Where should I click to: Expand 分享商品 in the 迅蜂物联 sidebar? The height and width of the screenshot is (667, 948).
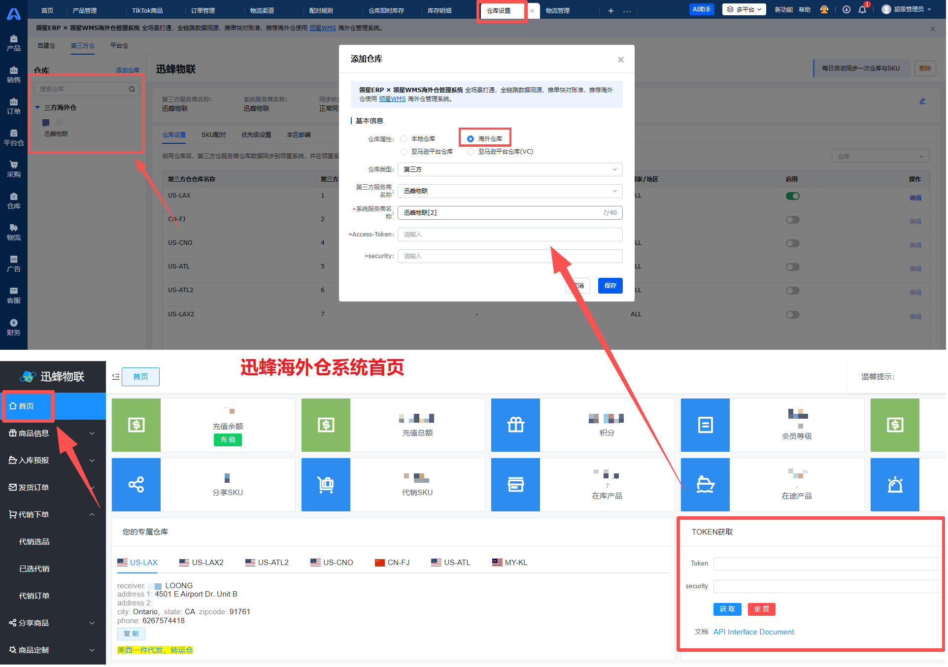coord(53,623)
